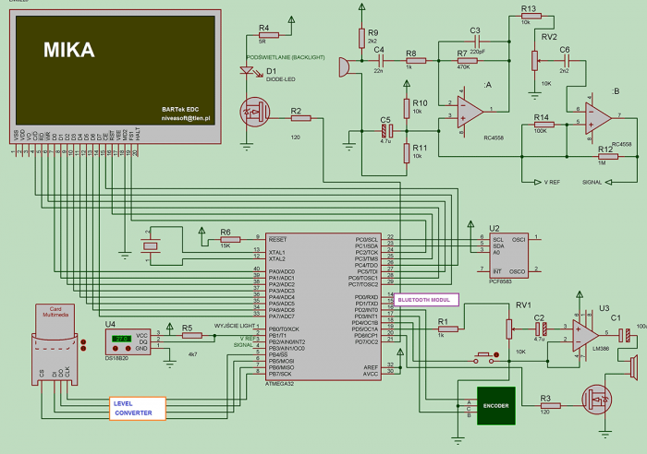Click the DS18B20 sensor U4 temperature display
Image resolution: width=647 pixels, height=454 pixels.
(119, 340)
